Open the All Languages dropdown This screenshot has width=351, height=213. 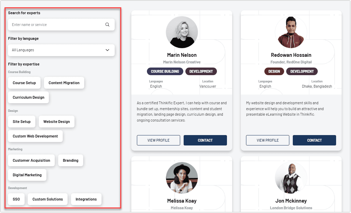coord(61,50)
